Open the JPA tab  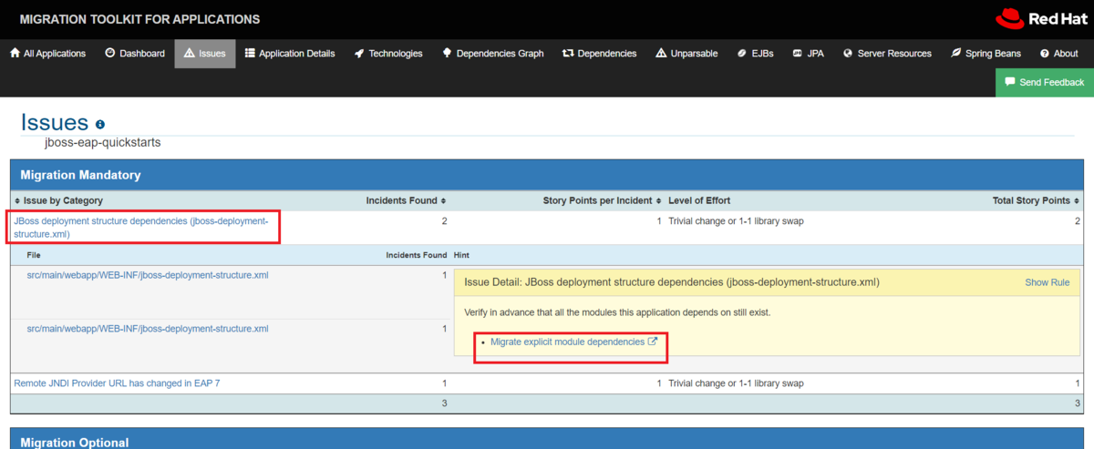click(x=809, y=54)
